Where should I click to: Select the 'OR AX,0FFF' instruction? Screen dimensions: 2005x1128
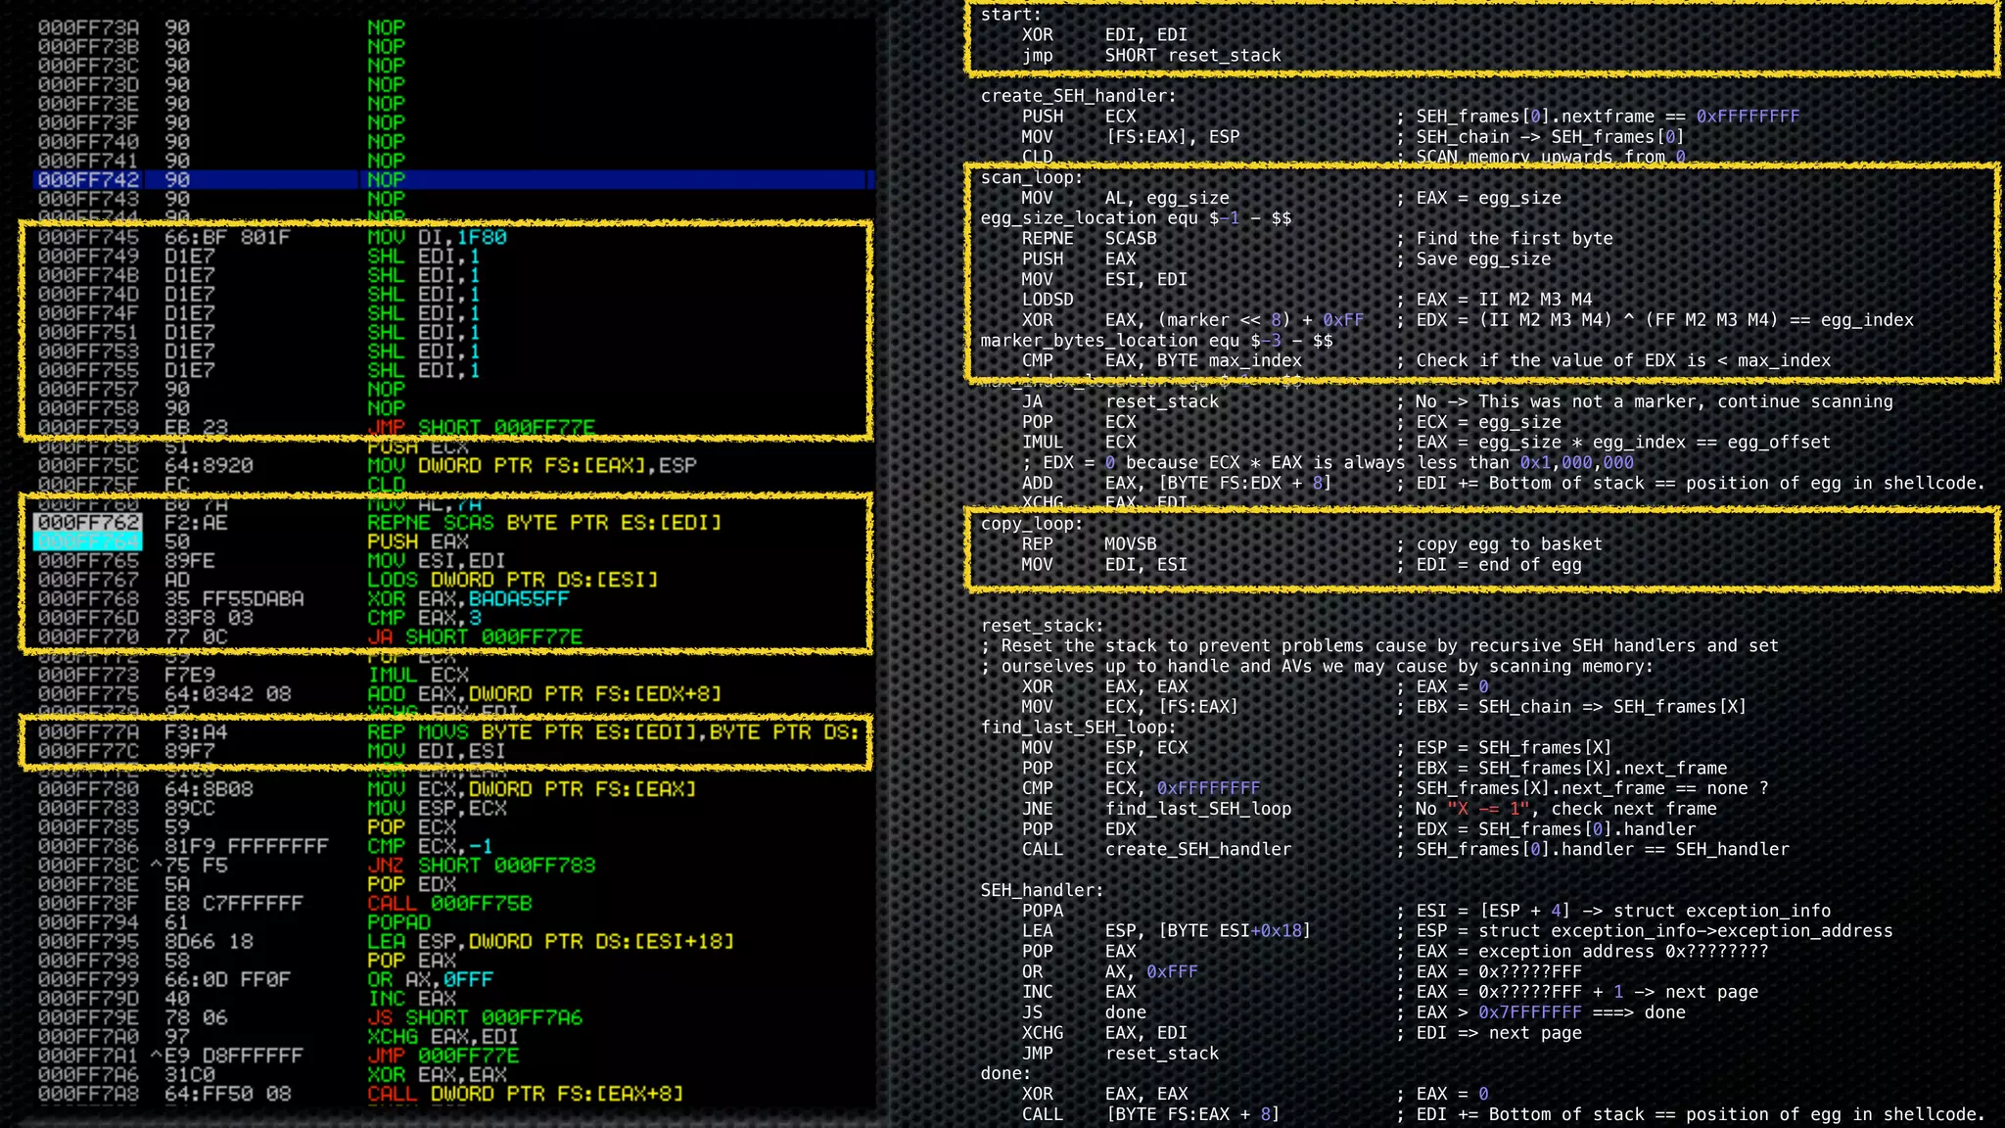tap(431, 981)
